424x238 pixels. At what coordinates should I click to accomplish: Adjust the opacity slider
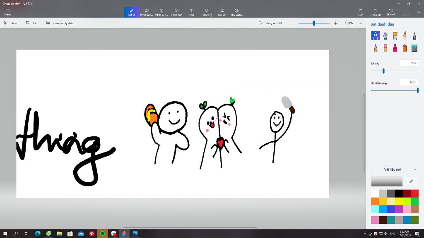[x=417, y=90]
